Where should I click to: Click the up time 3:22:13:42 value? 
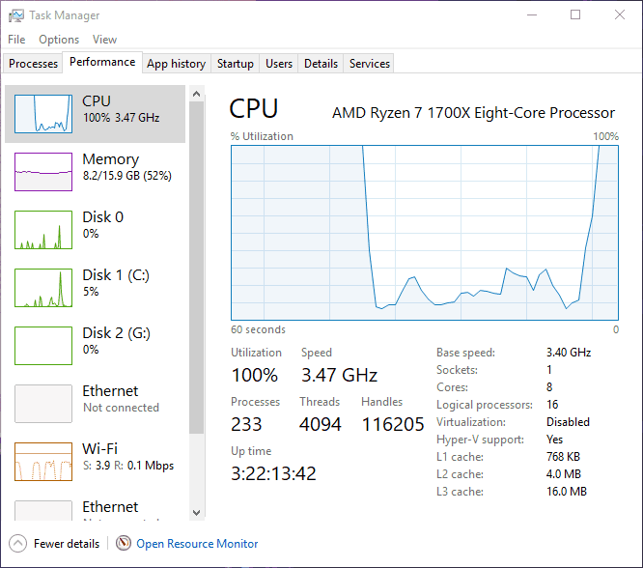[273, 473]
